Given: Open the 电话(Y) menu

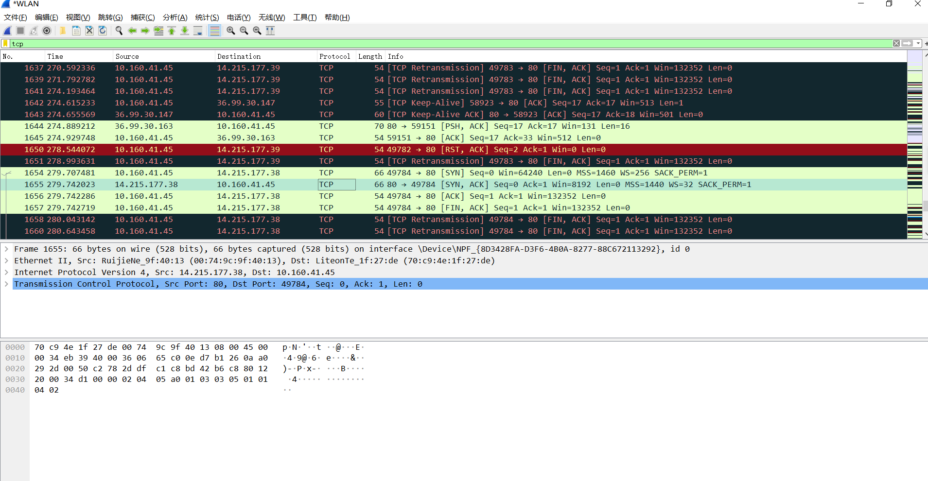Looking at the screenshot, I should (x=239, y=17).
